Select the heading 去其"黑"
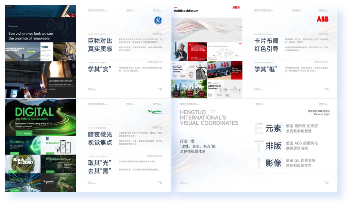 tap(99, 171)
